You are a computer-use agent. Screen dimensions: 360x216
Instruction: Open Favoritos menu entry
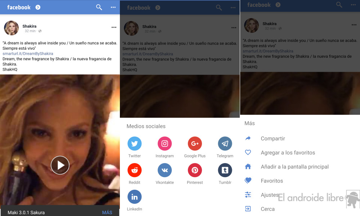pos(272,181)
